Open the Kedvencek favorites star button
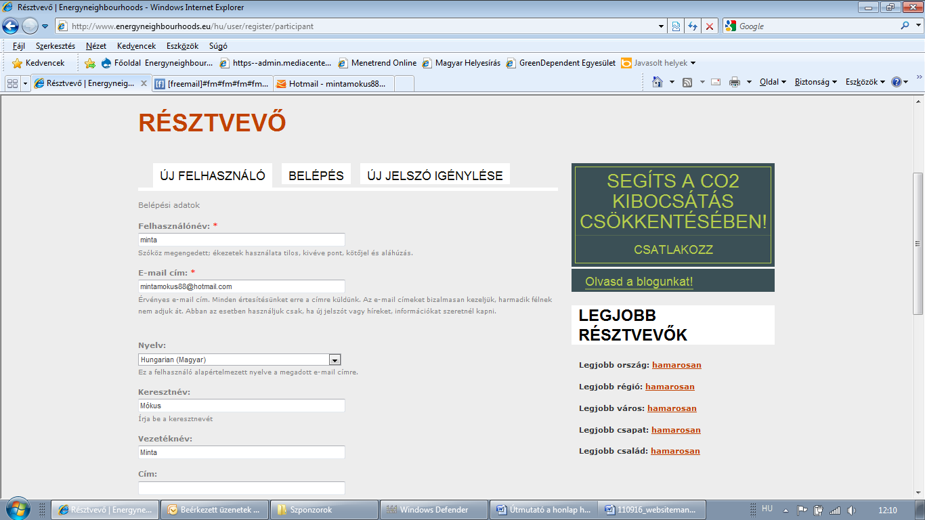Image resolution: width=925 pixels, height=520 pixels. click(x=39, y=63)
